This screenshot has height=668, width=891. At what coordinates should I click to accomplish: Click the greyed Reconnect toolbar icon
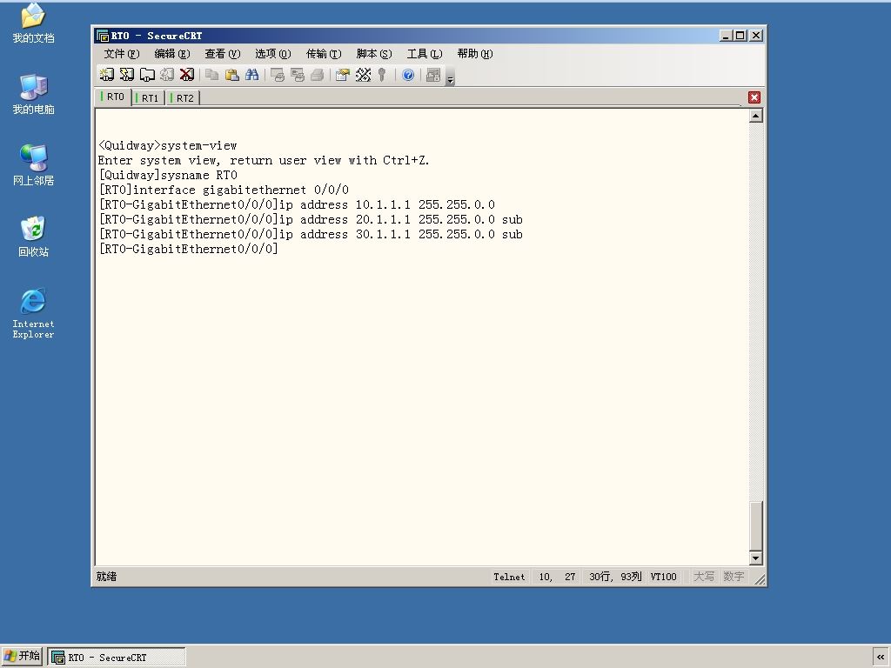tap(167, 75)
